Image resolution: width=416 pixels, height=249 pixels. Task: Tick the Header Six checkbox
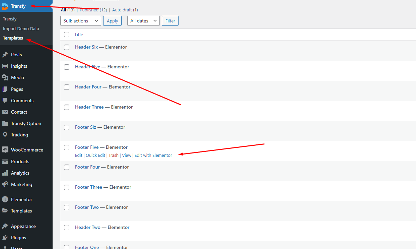pos(67,47)
